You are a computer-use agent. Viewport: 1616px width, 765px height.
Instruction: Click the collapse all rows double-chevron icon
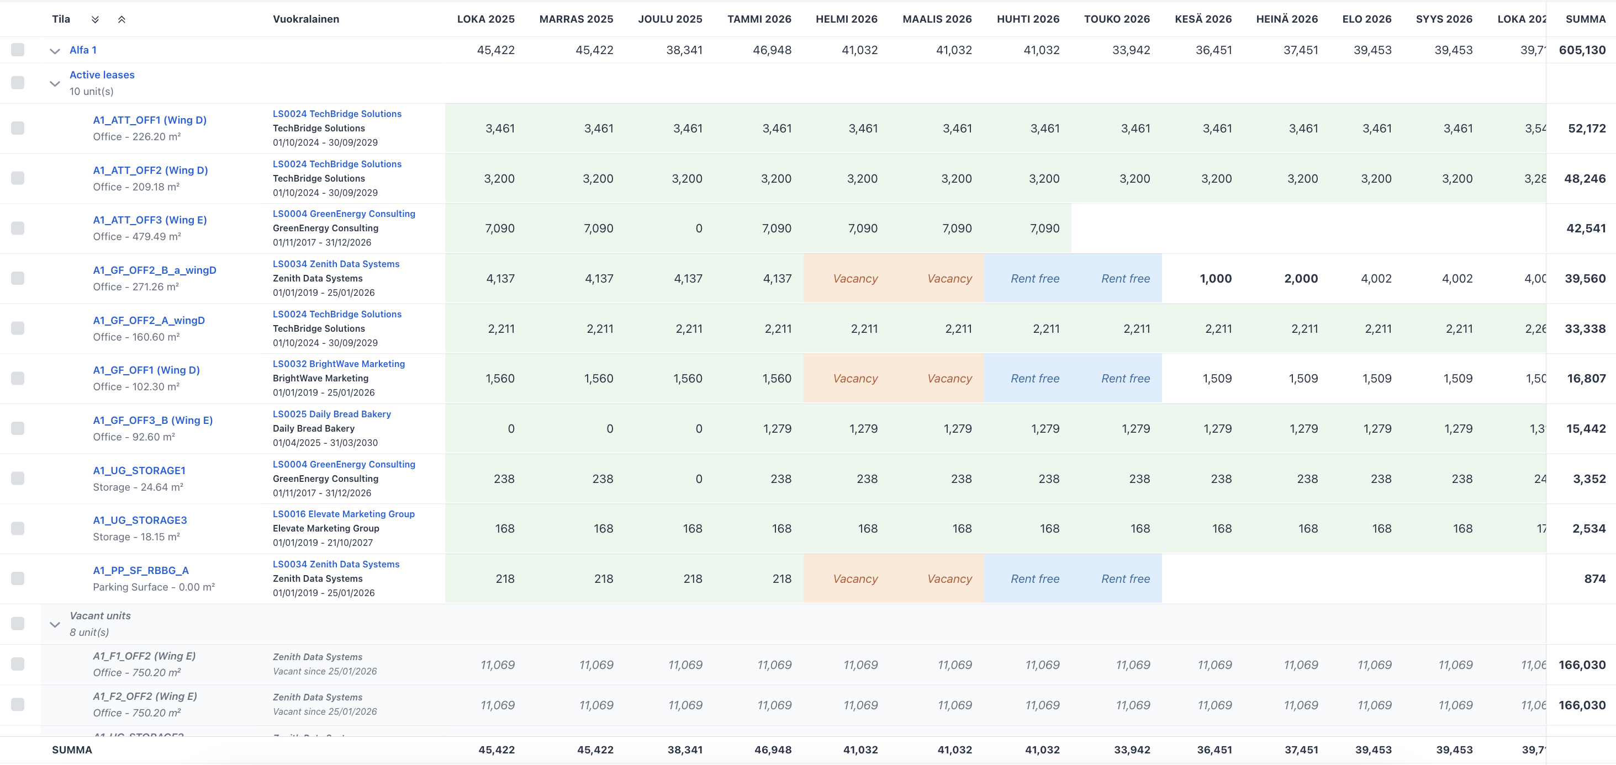[122, 19]
